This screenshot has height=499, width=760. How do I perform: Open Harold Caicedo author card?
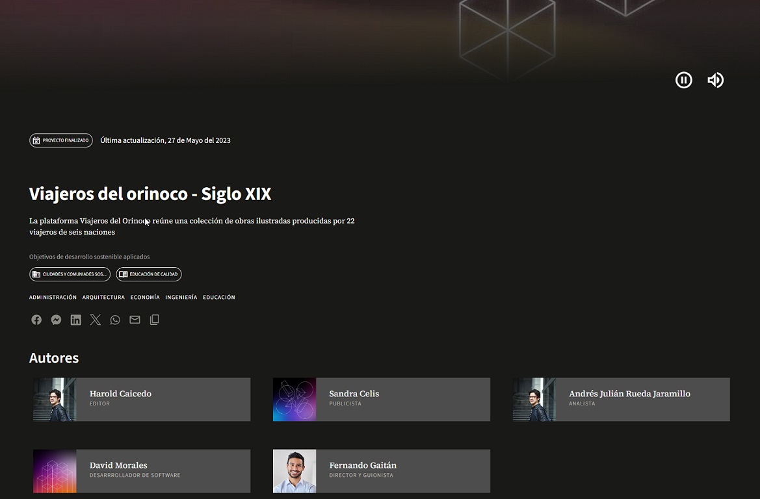(x=142, y=400)
